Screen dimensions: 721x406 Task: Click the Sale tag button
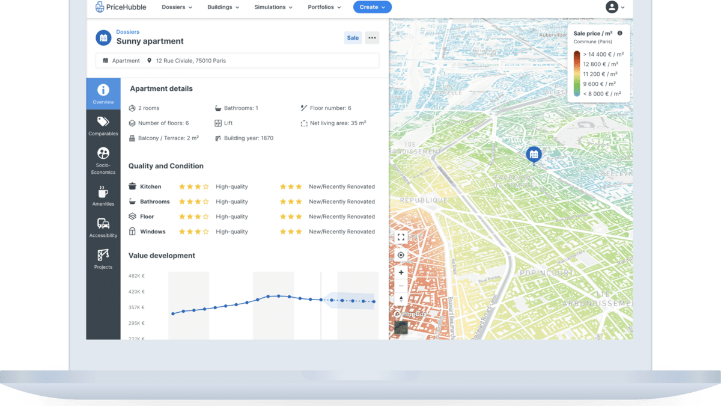(x=353, y=38)
